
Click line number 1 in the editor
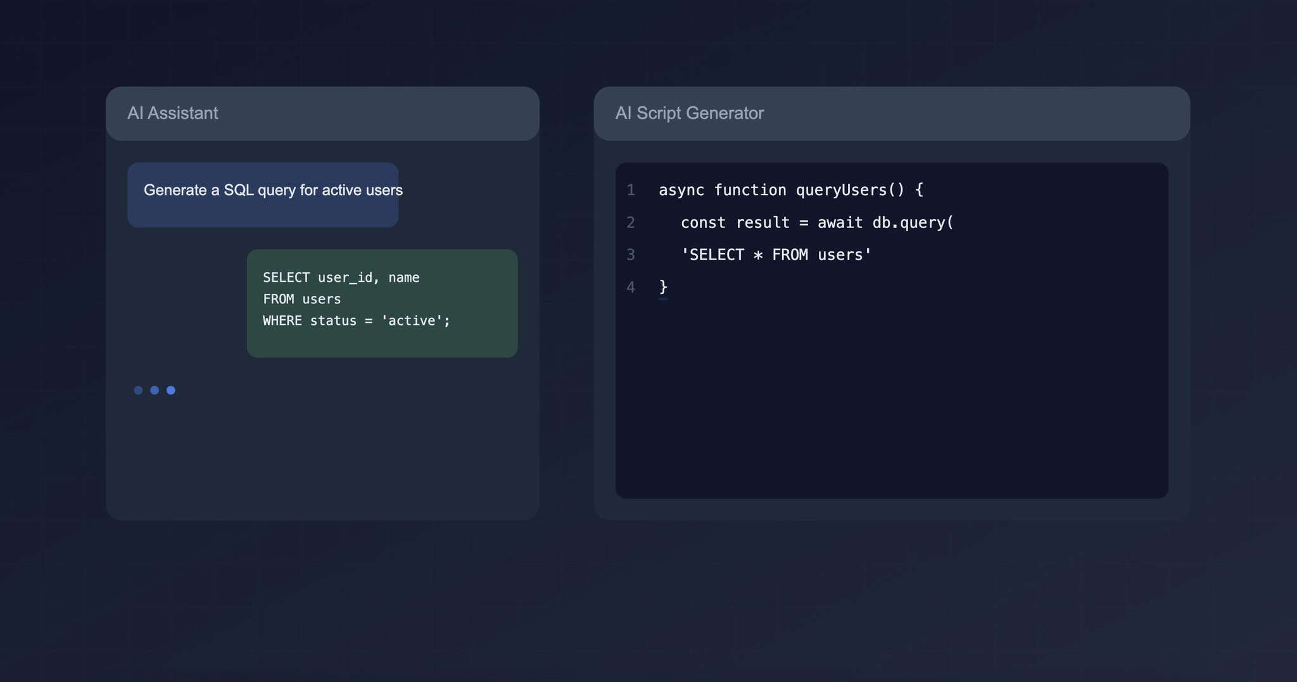(x=631, y=190)
